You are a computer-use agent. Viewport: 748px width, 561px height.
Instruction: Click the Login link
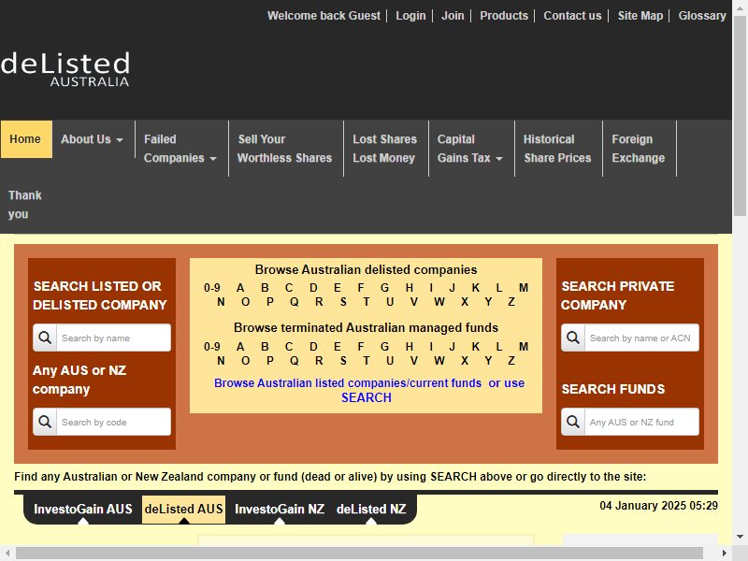(x=410, y=16)
